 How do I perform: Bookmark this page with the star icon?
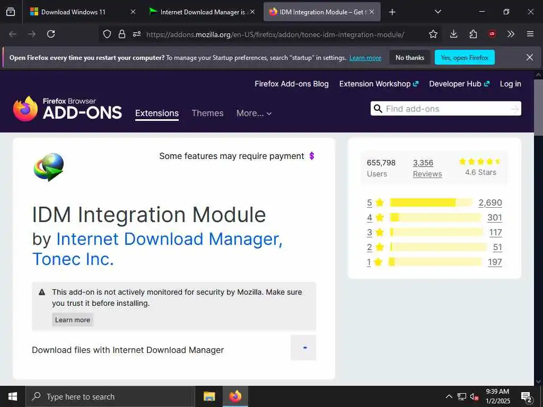click(433, 34)
